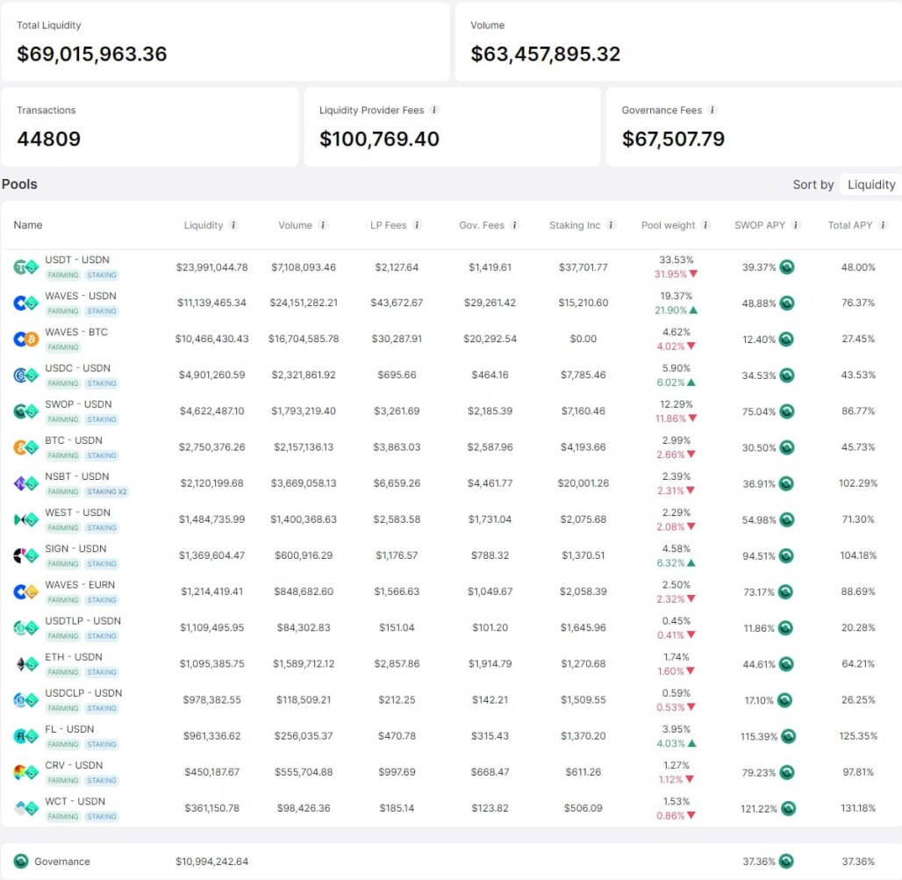Click the WAVES - EURN pool token icon
This screenshot has width=902, height=880.
[26, 591]
